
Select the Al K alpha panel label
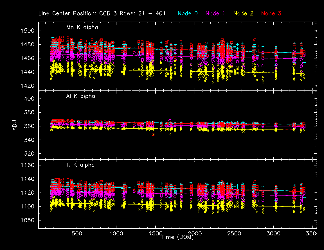pyautogui.click(x=81, y=96)
